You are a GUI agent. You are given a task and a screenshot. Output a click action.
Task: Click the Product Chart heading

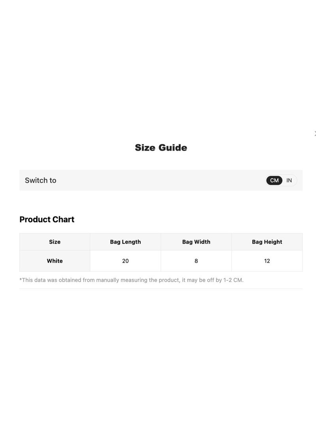click(47, 219)
